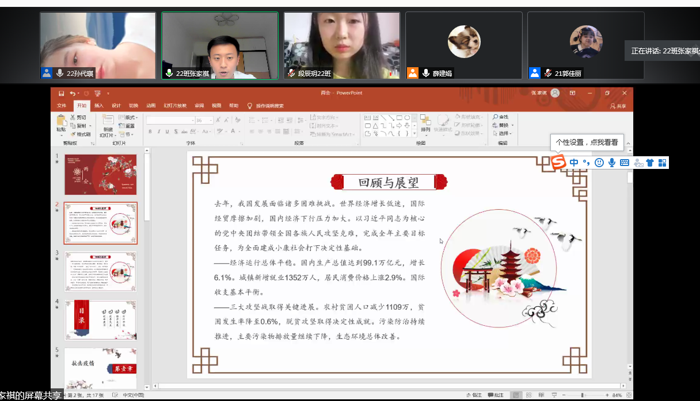
Task: Switch to the Slide Show (幻灯片放映) tab
Action: (x=175, y=106)
